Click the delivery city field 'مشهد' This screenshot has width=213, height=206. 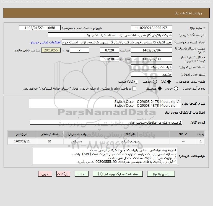(x=151, y=74)
